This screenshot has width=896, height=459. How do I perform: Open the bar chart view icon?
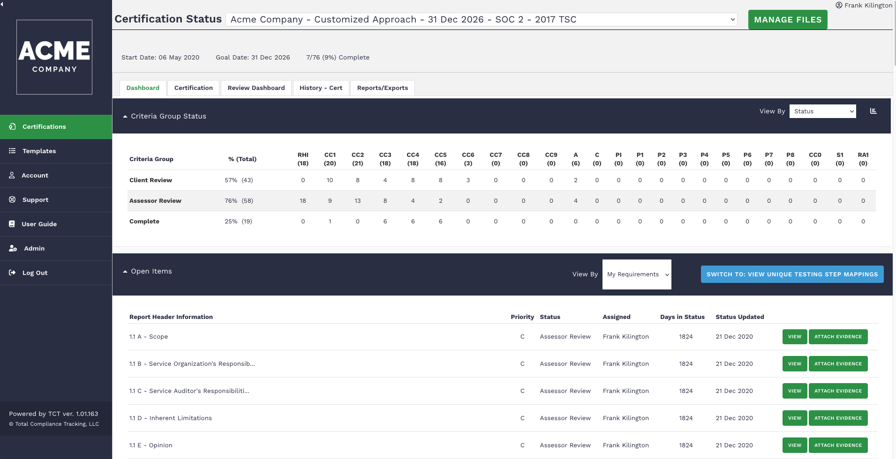tap(873, 111)
